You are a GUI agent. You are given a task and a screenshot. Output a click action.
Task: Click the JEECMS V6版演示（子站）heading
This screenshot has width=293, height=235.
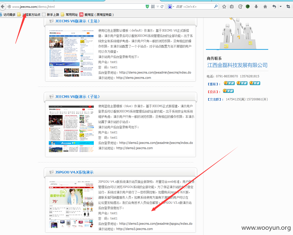[x=78, y=97]
